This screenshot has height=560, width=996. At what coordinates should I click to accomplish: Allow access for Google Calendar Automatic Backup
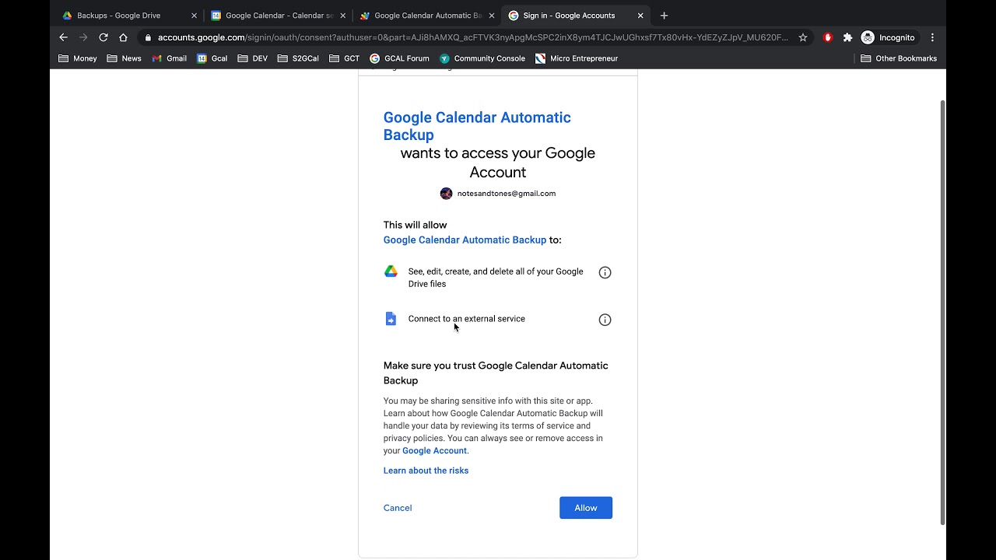point(586,508)
